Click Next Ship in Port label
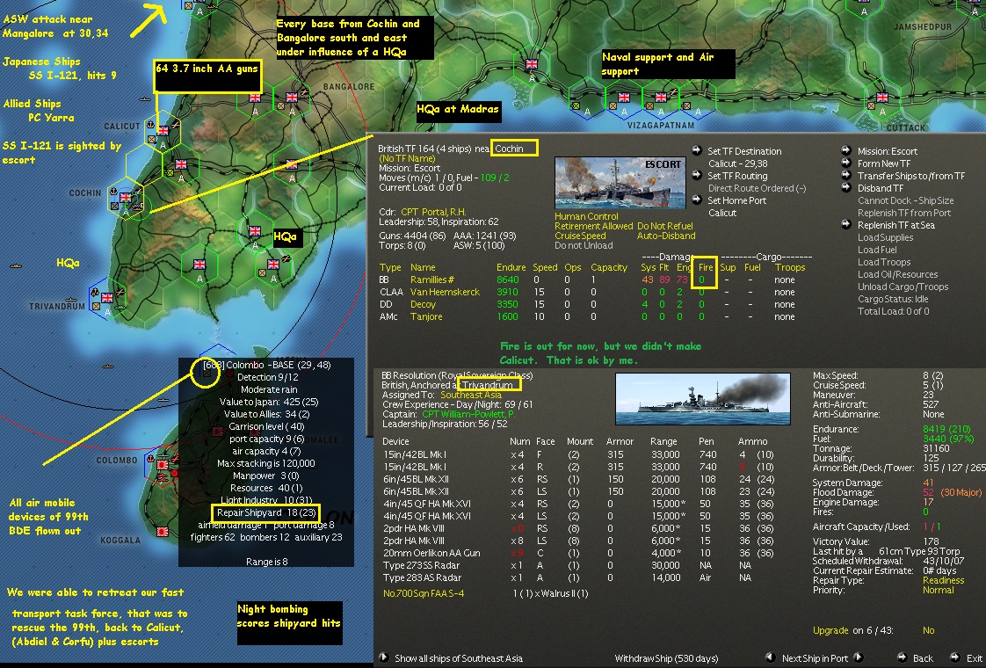Image resolution: width=986 pixels, height=668 pixels. click(815, 658)
